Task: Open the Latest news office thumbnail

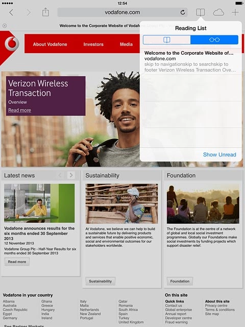Action: 39,203
